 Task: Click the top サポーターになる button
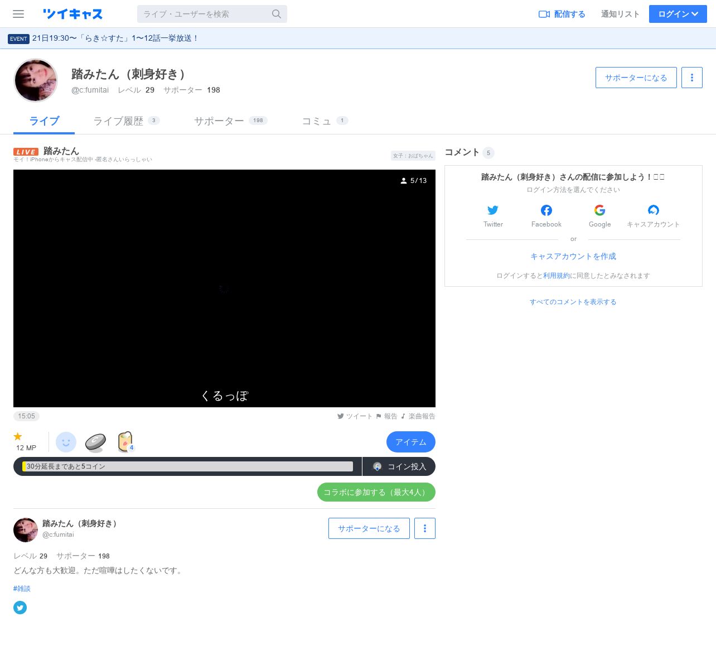click(x=636, y=78)
